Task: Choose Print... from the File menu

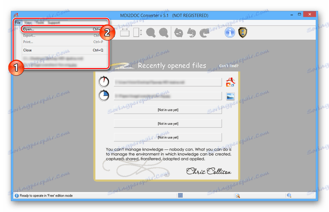Action: (63, 42)
